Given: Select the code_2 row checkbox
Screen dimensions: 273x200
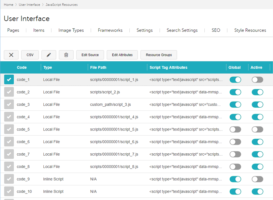Looking at the screenshot, I should (x=9, y=92).
